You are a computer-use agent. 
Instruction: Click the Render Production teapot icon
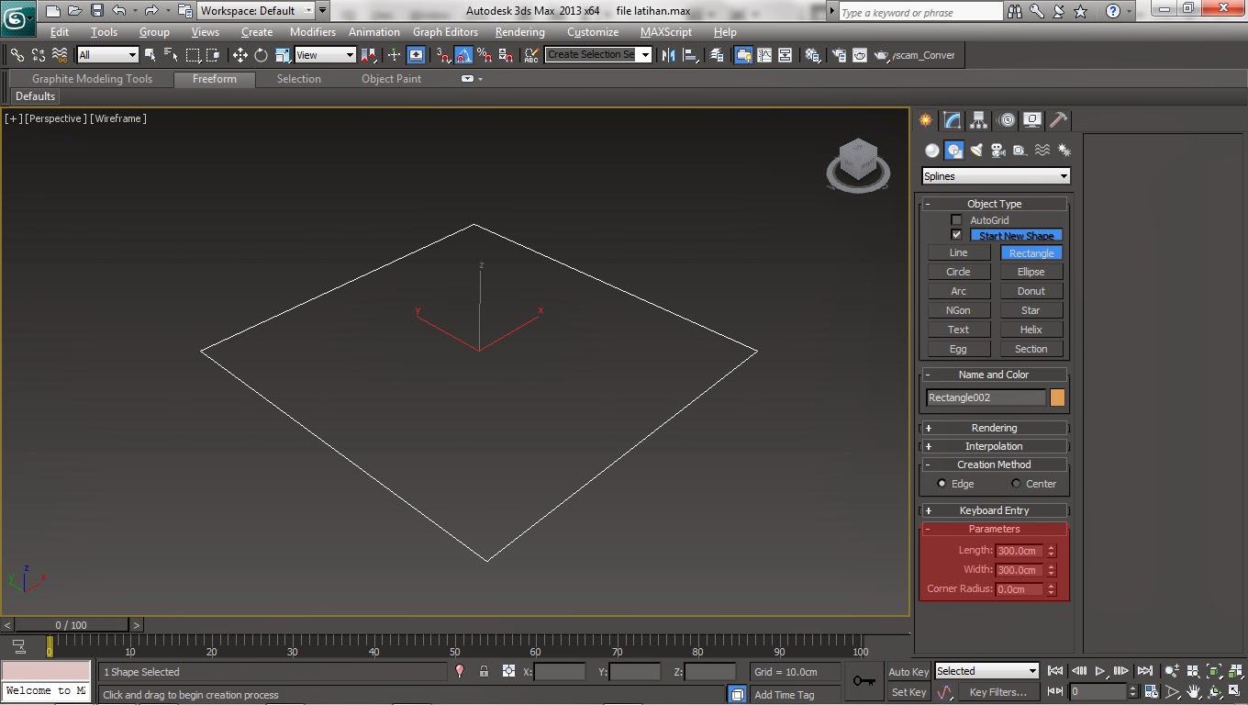point(881,55)
